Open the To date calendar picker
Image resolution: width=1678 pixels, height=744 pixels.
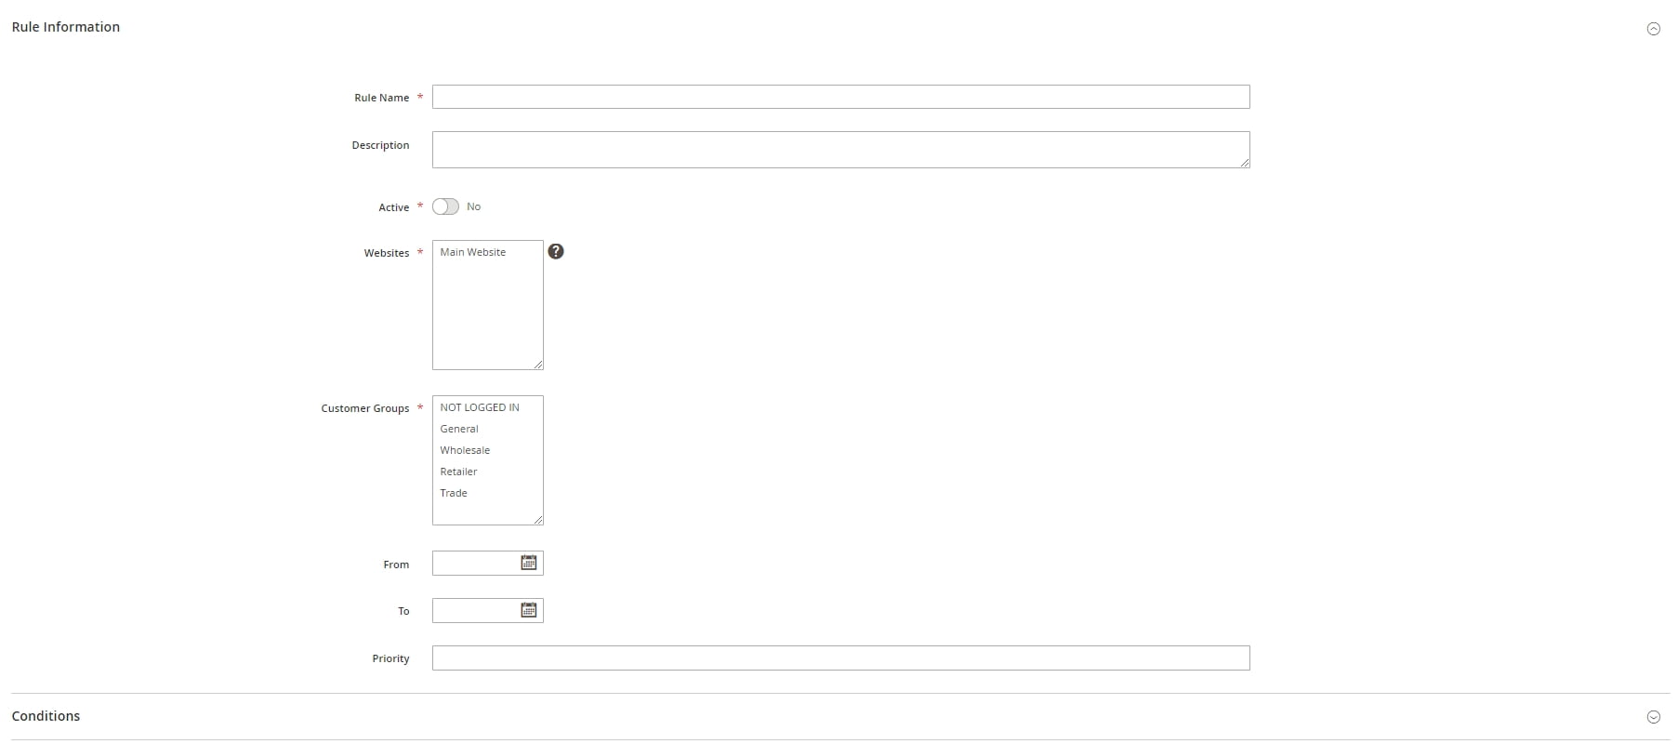click(x=528, y=610)
